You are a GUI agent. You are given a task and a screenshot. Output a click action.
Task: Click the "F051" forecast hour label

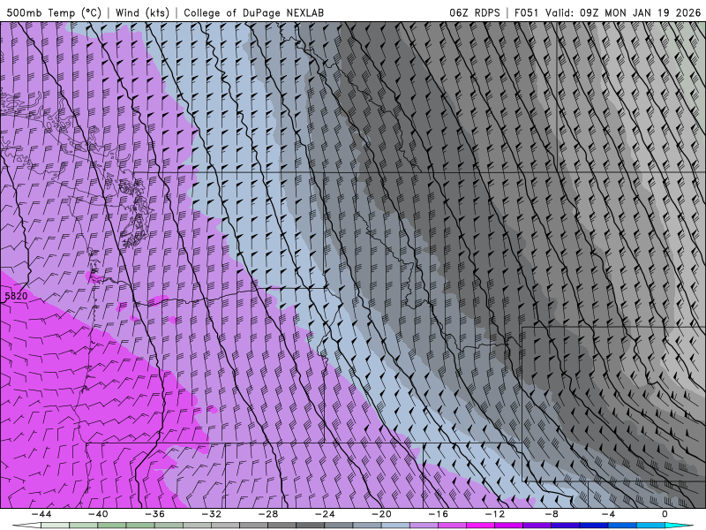pyautogui.click(x=526, y=12)
